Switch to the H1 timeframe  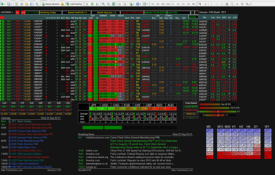173,4
